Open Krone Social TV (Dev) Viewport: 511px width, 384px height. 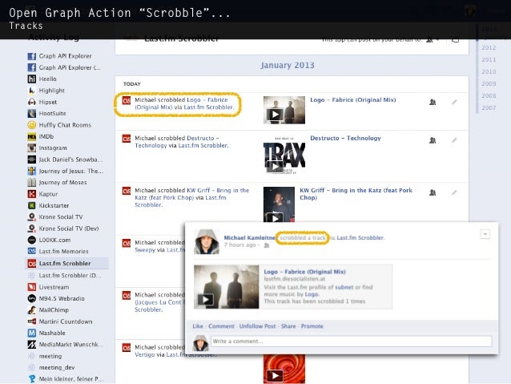(69, 228)
